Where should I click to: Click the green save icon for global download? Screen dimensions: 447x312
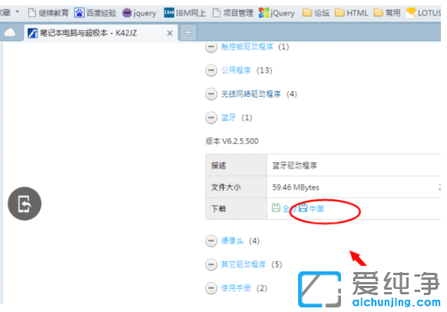[276, 207]
